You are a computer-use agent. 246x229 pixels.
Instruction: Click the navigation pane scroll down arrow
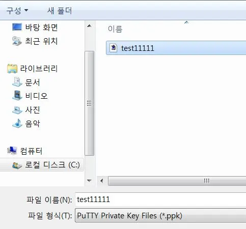tap(89, 181)
